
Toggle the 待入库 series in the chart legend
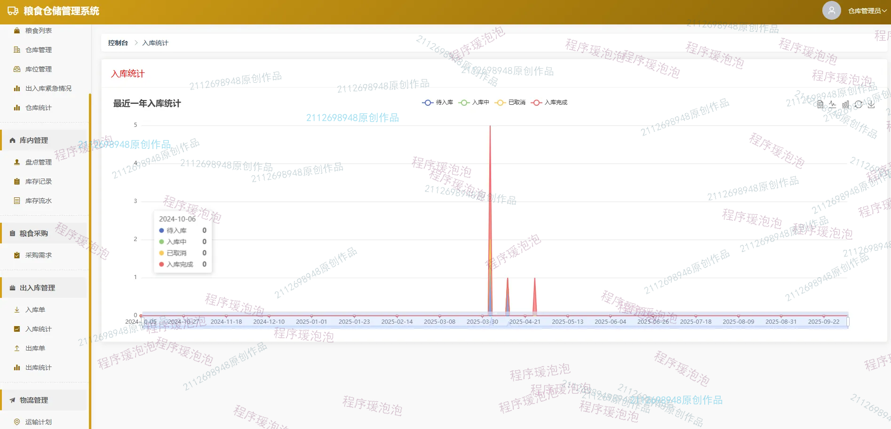[x=438, y=102]
